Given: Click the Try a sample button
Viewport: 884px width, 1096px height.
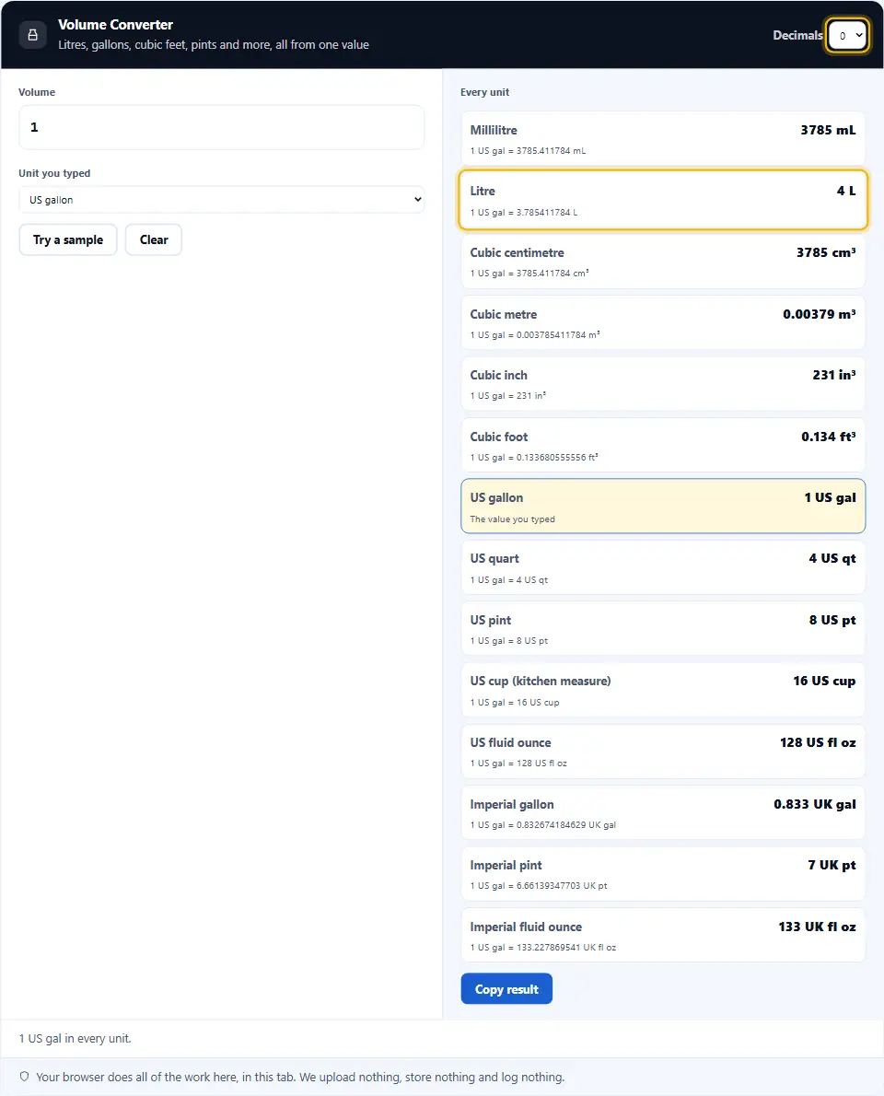Looking at the screenshot, I should click(68, 239).
